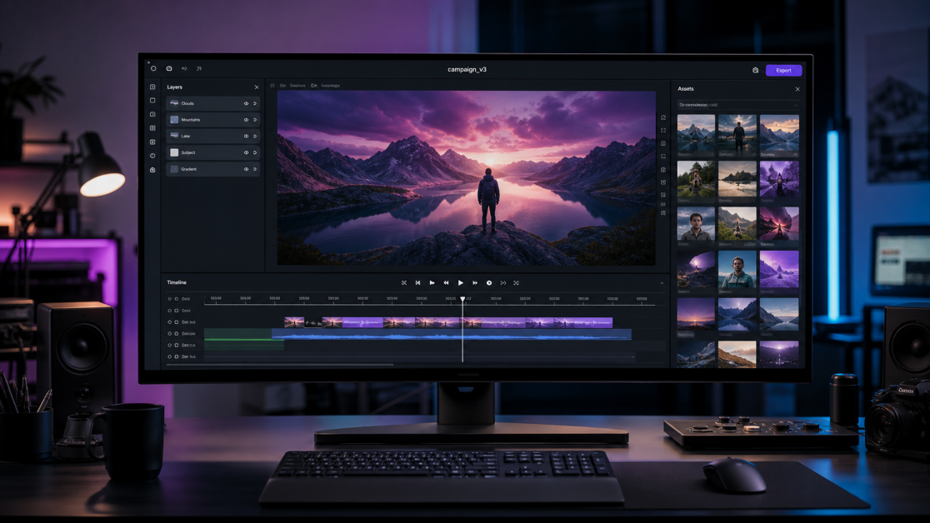
Task: Expand the Mountains layer arrow
Action: tap(255, 120)
